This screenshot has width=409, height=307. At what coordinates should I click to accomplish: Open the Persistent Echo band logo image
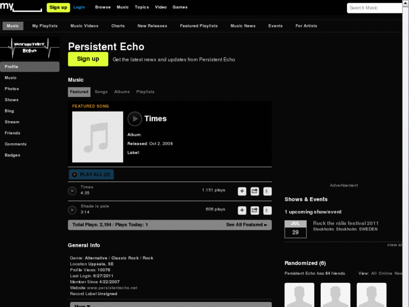coord(30,48)
